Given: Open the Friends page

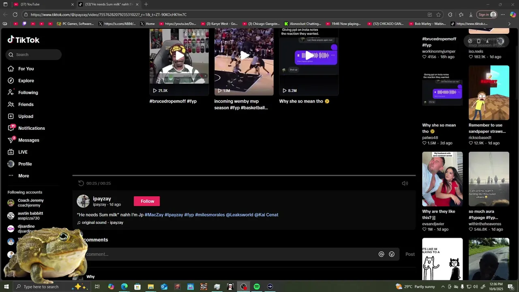Looking at the screenshot, I should click(21, 104).
